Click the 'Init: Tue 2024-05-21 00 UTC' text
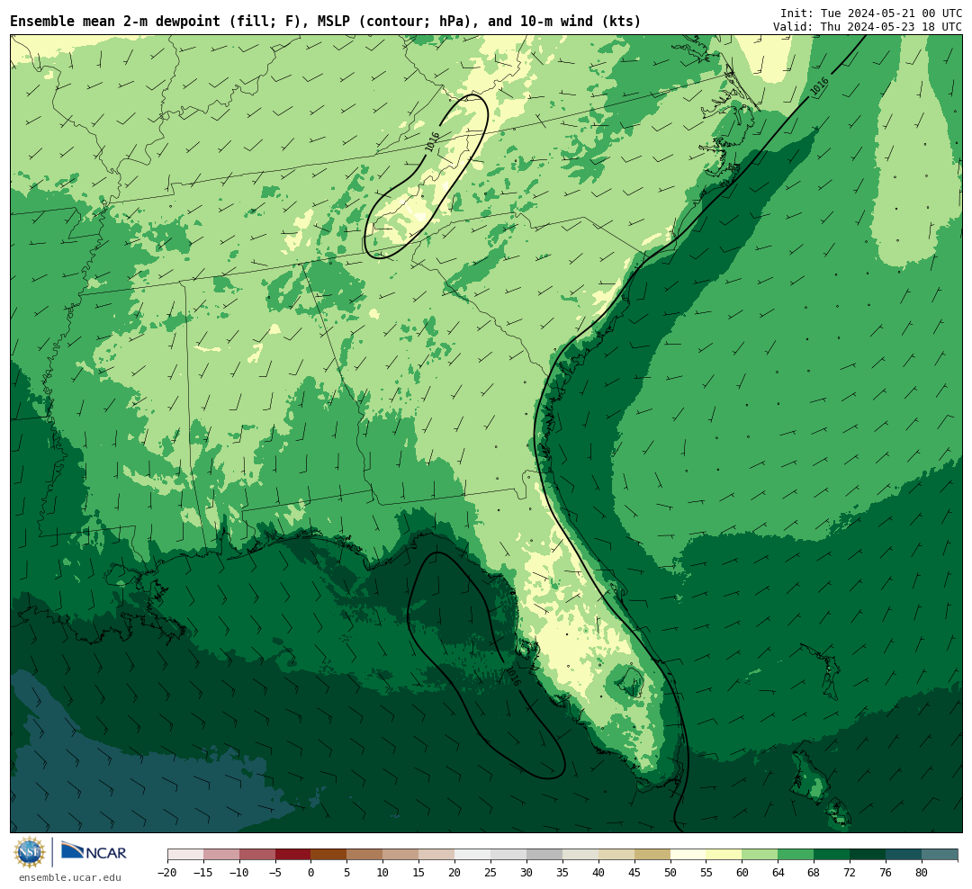This screenshot has width=972, height=889. point(871,13)
